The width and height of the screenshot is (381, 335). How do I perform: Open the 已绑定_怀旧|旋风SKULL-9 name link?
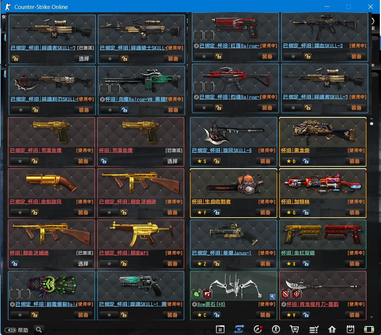pyautogui.click(x=222, y=150)
